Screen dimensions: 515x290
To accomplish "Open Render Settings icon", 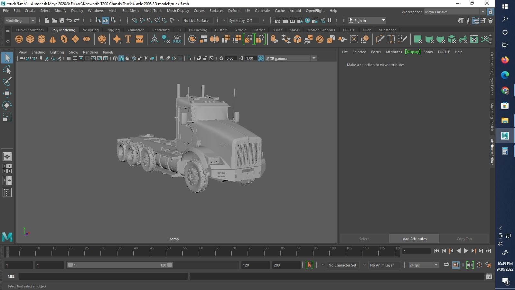I will (x=300, y=20).
